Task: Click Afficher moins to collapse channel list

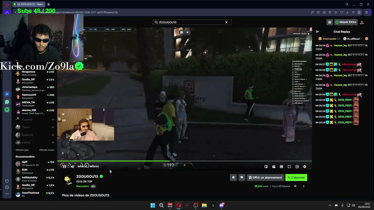Action: click(x=47, y=150)
